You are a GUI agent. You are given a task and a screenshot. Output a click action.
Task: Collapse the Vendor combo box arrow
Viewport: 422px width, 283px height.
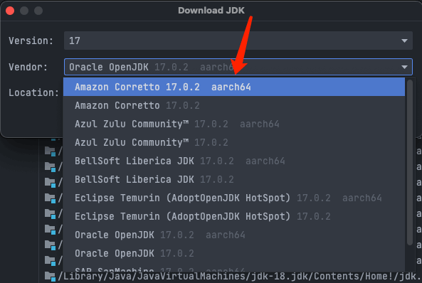404,67
